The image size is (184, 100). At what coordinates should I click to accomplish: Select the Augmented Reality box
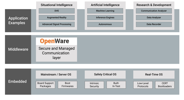pos(57,18)
